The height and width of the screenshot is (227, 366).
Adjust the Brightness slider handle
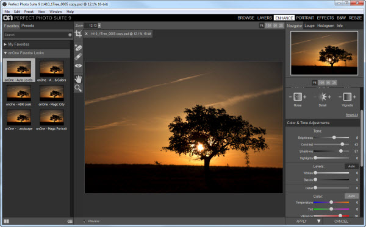(334, 138)
